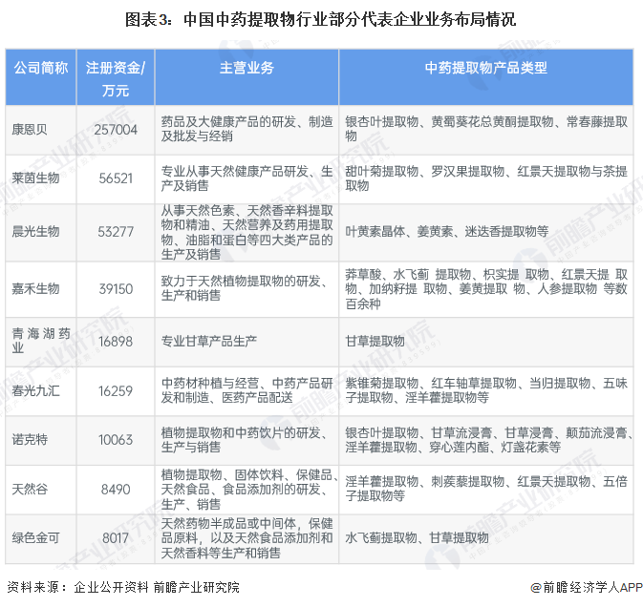Image resolution: width=643 pixels, height=607 pixels.
Task: Click registered capital value 257004
Action: [116, 130]
